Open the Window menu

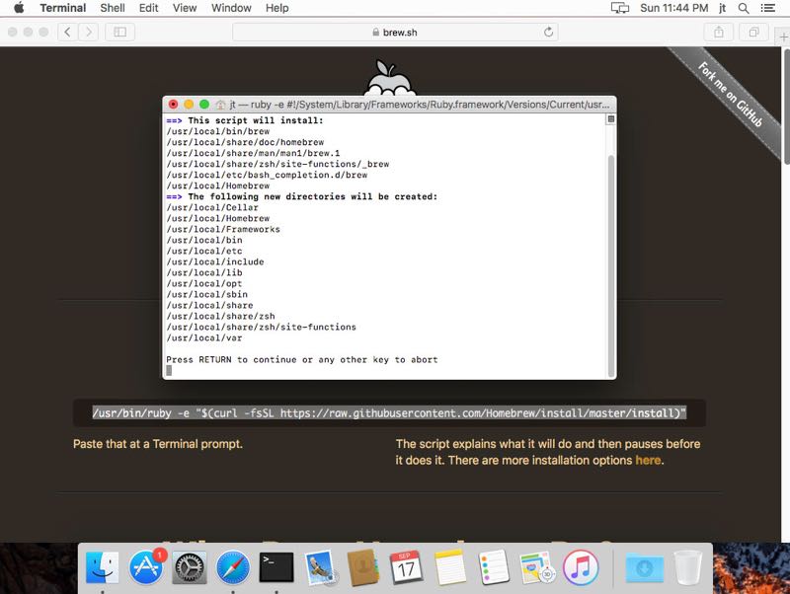(231, 8)
